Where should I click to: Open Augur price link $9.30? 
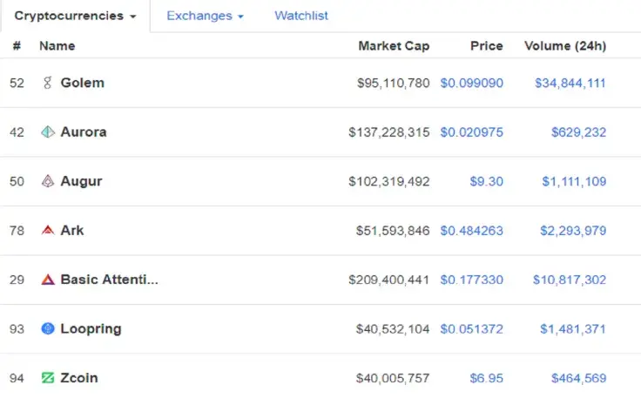coord(486,181)
